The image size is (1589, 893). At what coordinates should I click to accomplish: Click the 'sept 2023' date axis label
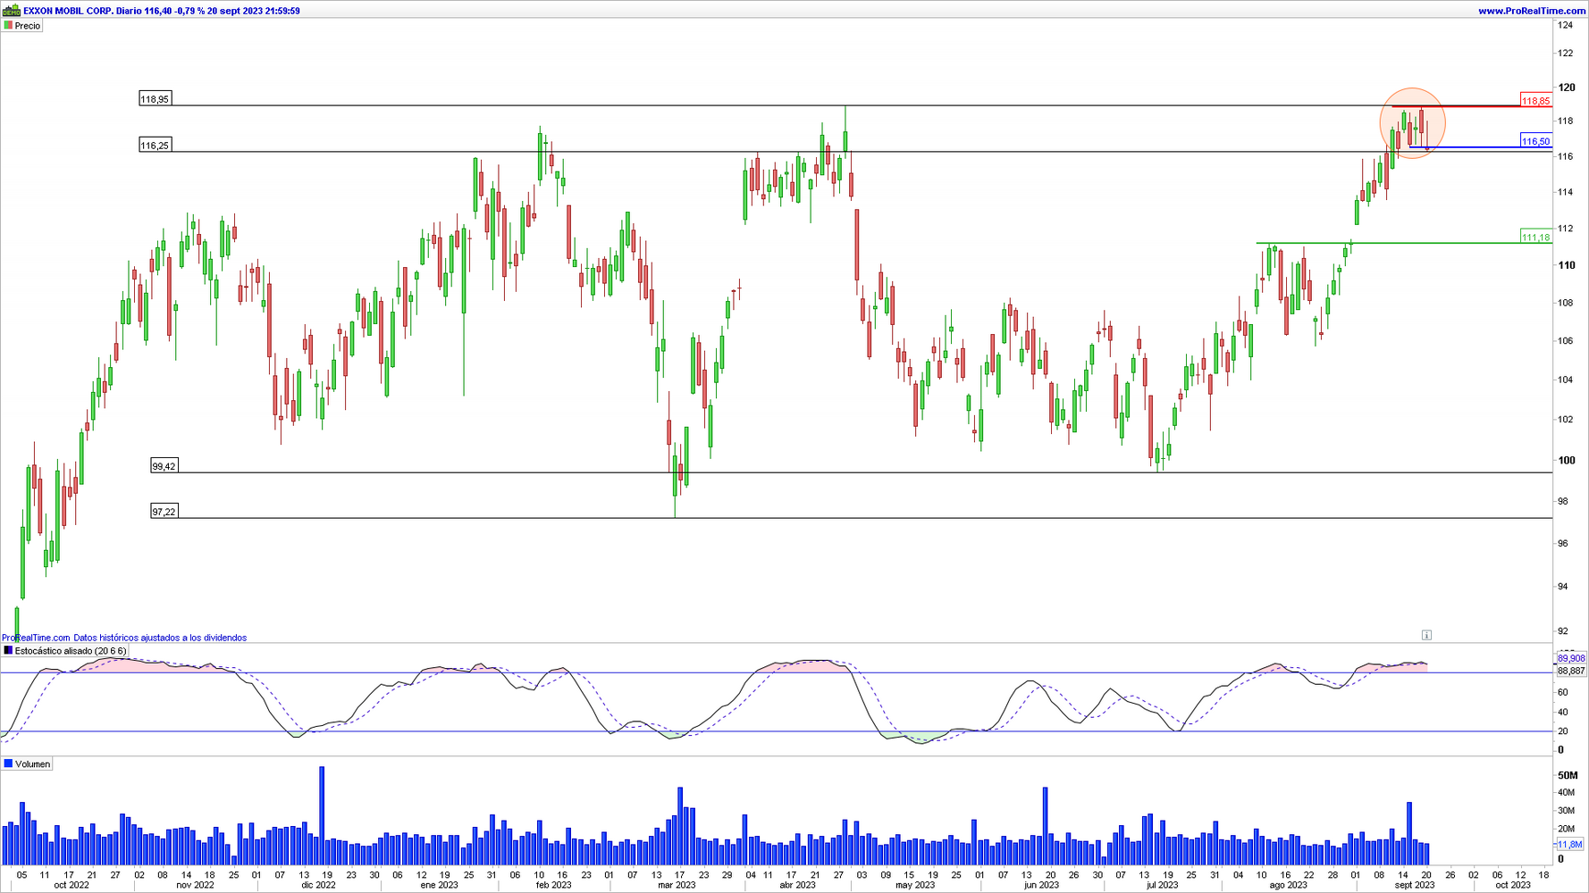1414,885
